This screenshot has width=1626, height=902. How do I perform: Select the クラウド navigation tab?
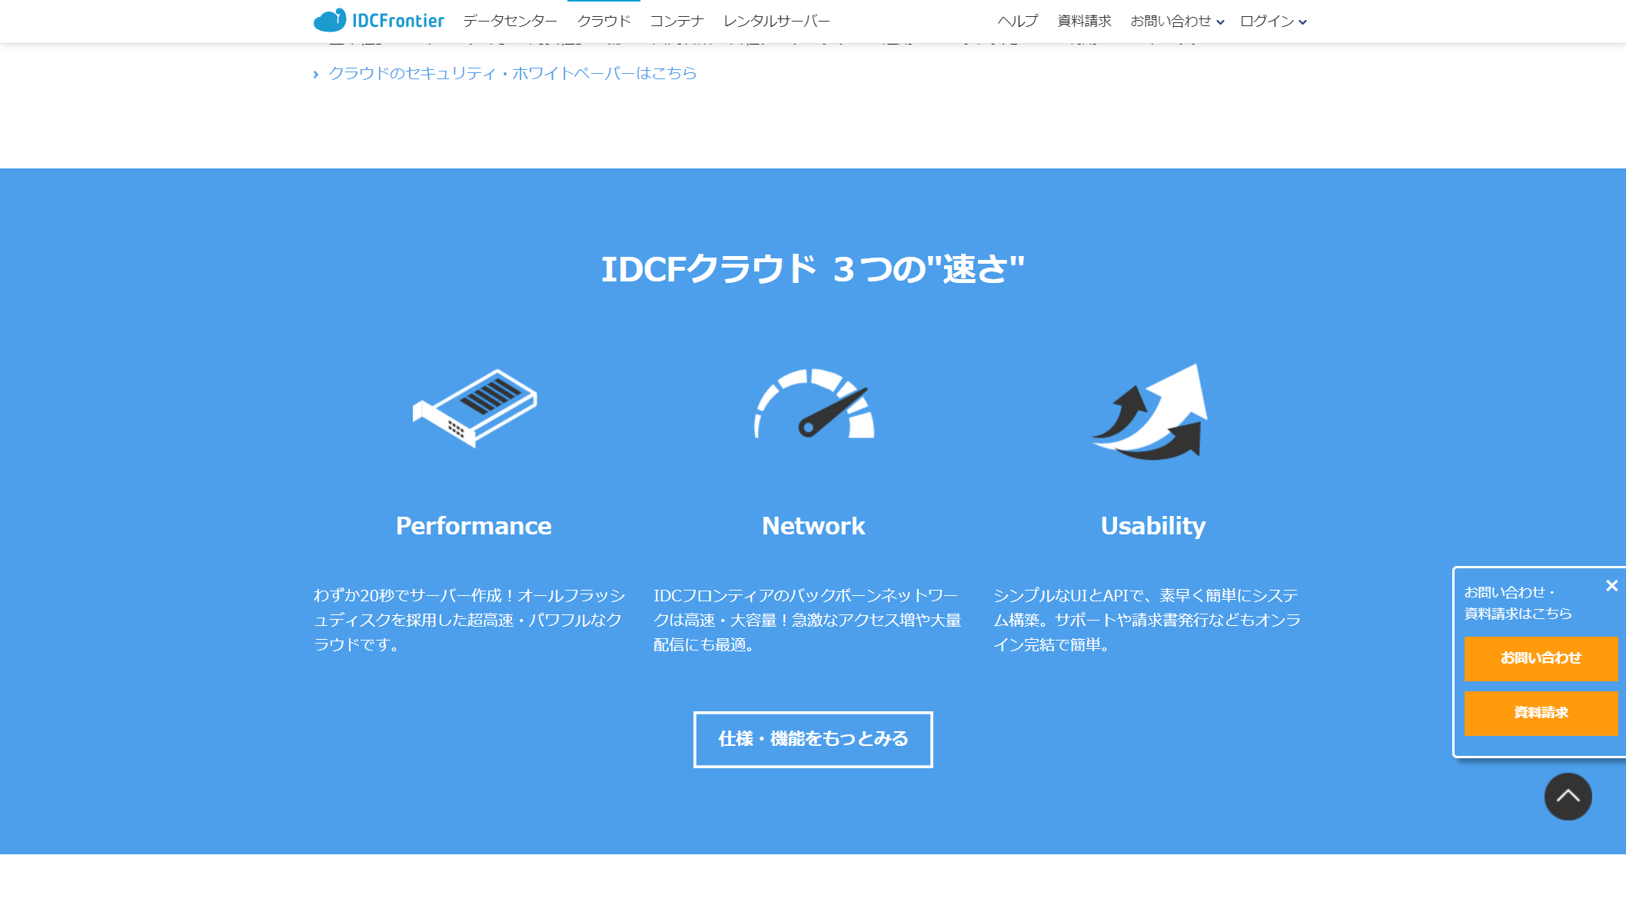point(604,22)
